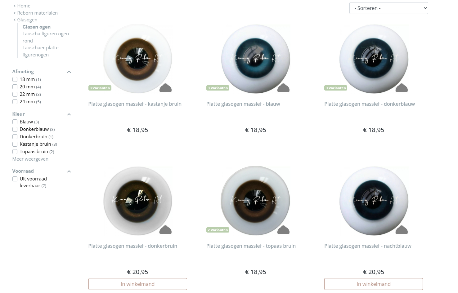Click the gray dome icon on topaas bruin eye

pyautogui.click(x=283, y=230)
